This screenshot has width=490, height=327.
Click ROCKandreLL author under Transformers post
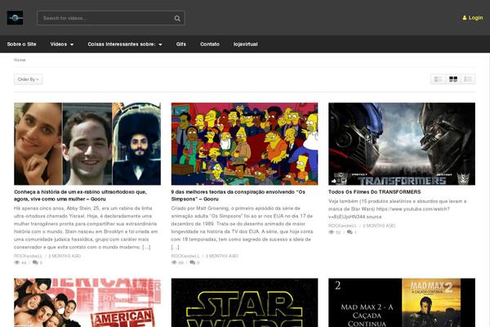(x=342, y=226)
